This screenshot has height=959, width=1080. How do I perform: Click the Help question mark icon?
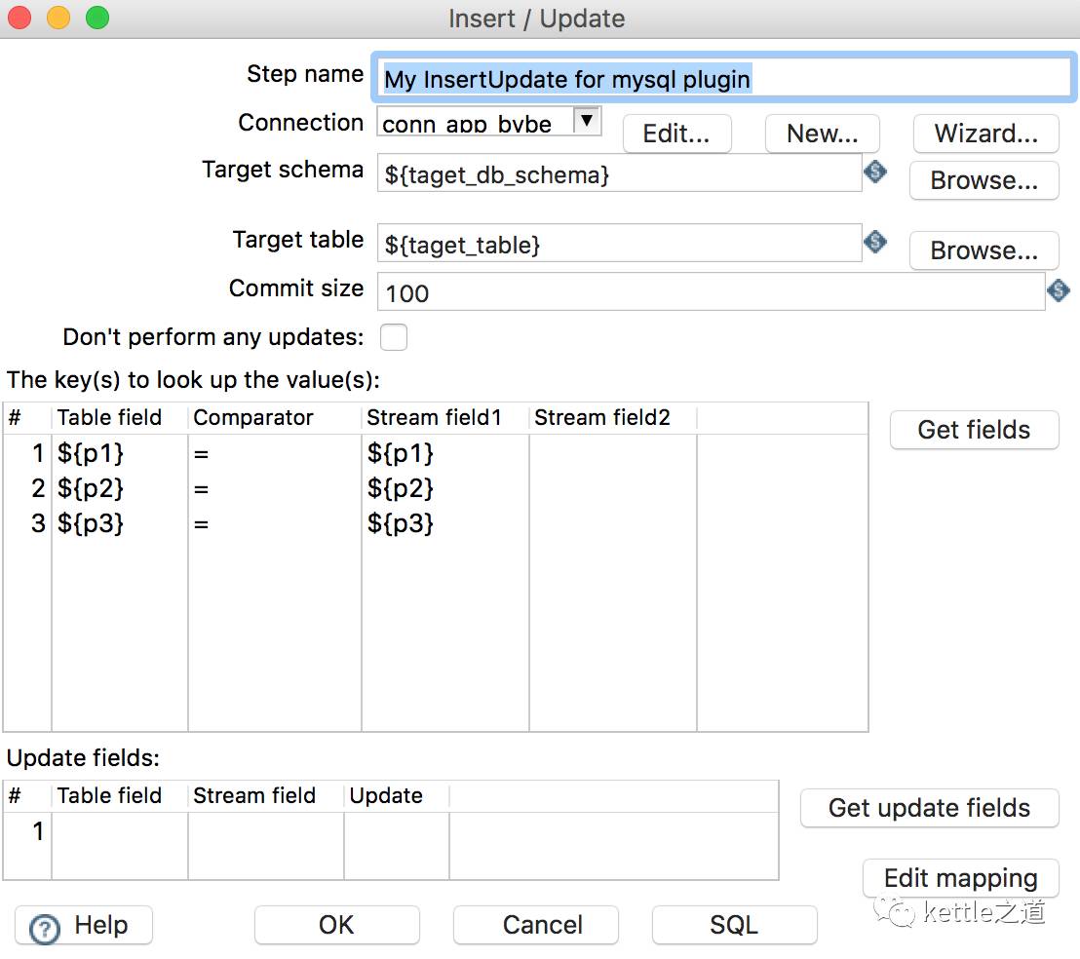pyautogui.click(x=45, y=928)
